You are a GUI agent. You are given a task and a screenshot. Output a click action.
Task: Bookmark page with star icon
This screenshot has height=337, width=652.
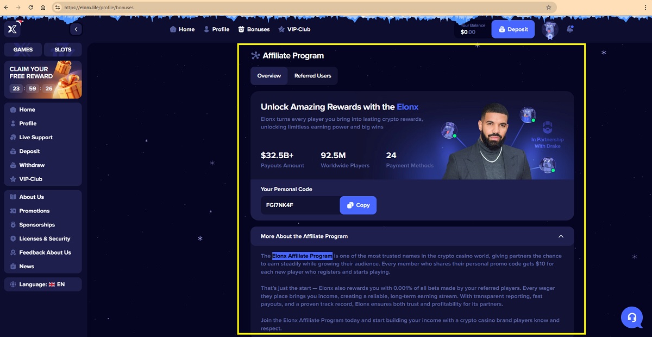coord(548,8)
